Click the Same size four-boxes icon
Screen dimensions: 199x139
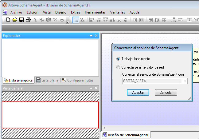[164, 20]
